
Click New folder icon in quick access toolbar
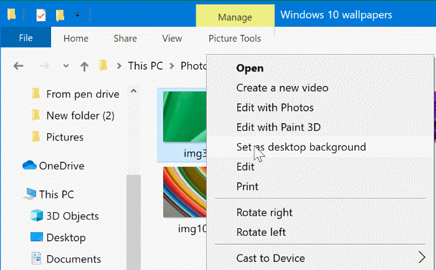coord(60,15)
